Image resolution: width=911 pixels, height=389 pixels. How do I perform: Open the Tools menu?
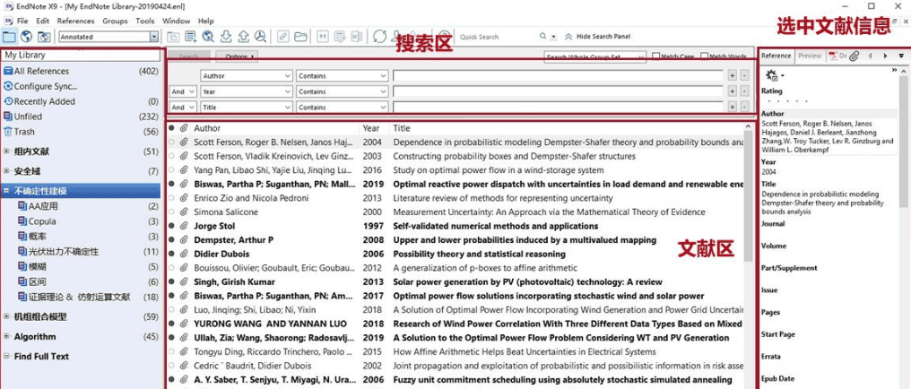tap(144, 21)
